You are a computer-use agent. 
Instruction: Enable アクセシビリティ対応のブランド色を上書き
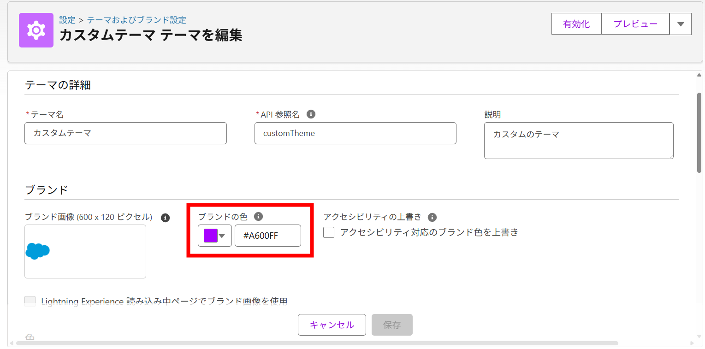329,232
